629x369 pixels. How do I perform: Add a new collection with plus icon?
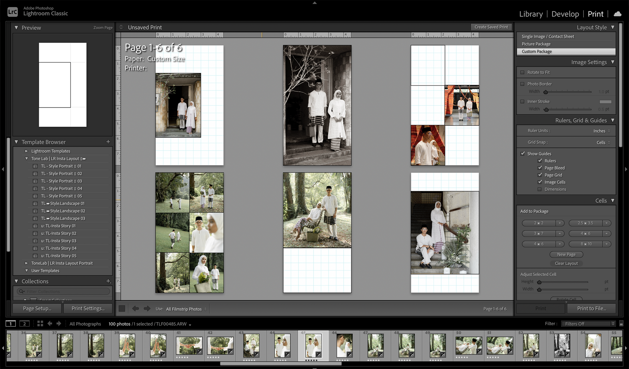tap(108, 281)
